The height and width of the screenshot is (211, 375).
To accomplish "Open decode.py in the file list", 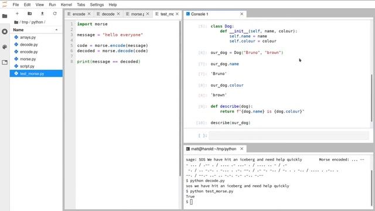I will coord(36,45).
